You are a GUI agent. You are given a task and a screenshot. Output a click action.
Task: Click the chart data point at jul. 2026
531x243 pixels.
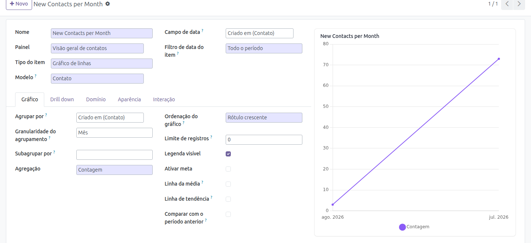click(x=499, y=59)
